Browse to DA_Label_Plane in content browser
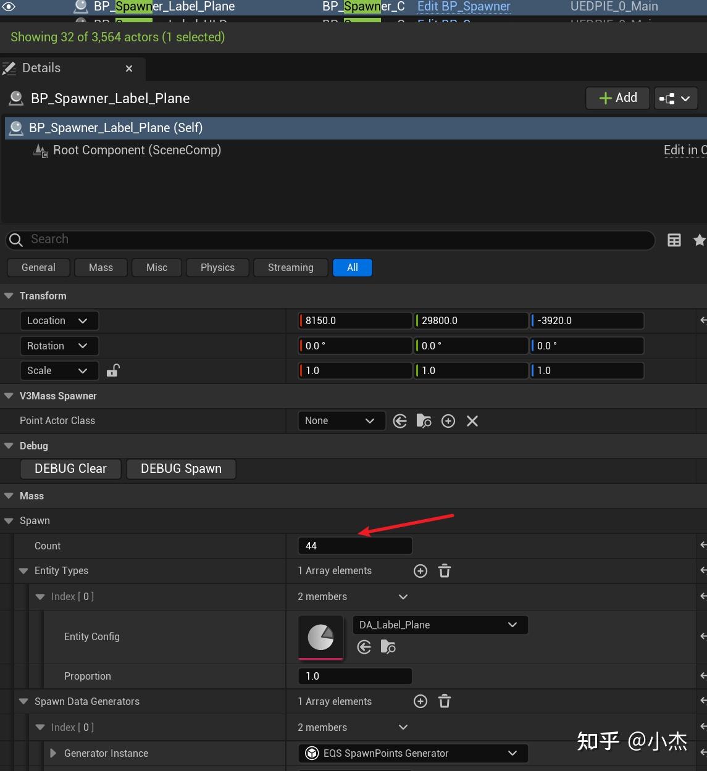The width and height of the screenshot is (707, 771). tap(388, 647)
